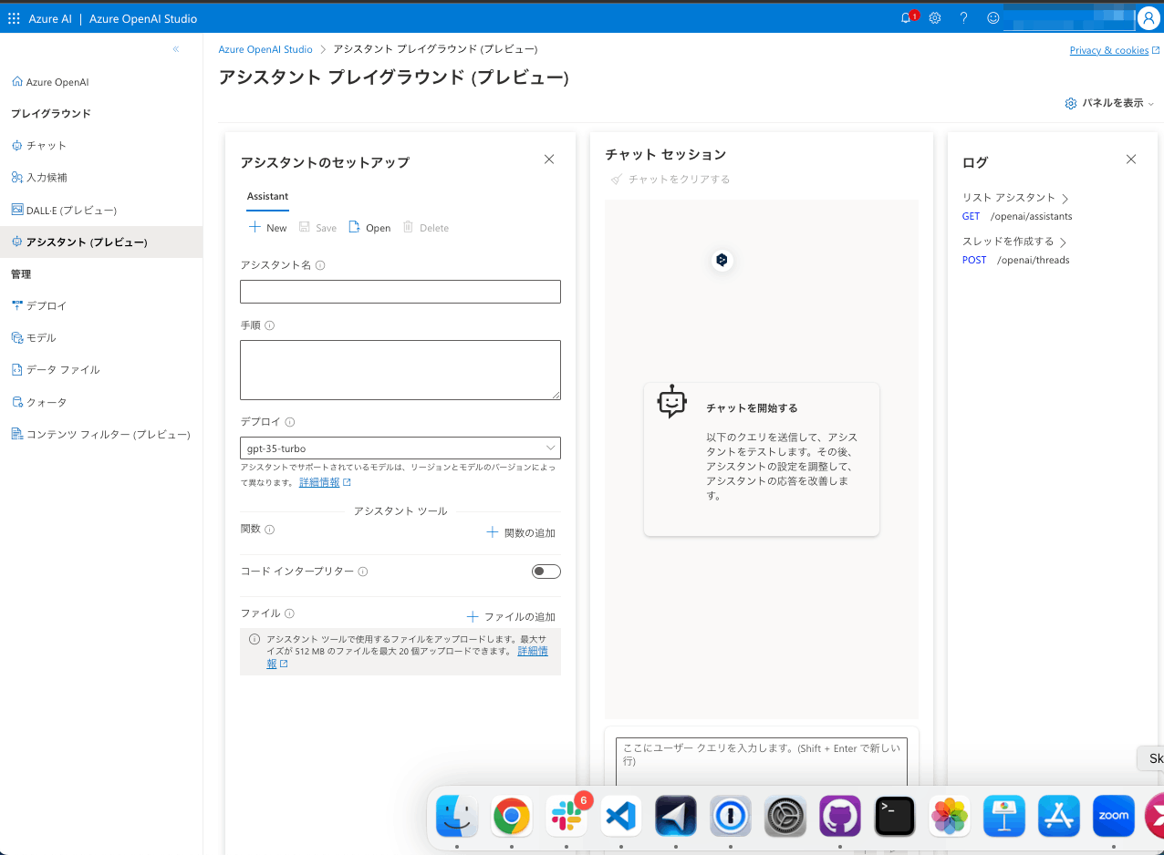Open the データ ファイル page
The height and width of the screenshot is (855, 1164).
click(56, 370)
